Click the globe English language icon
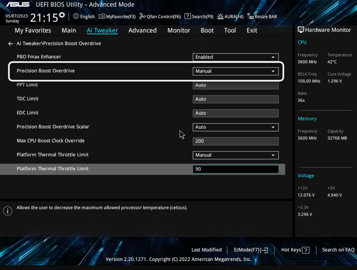Screen dimensions: 357x270 click(x=76, y=16)
